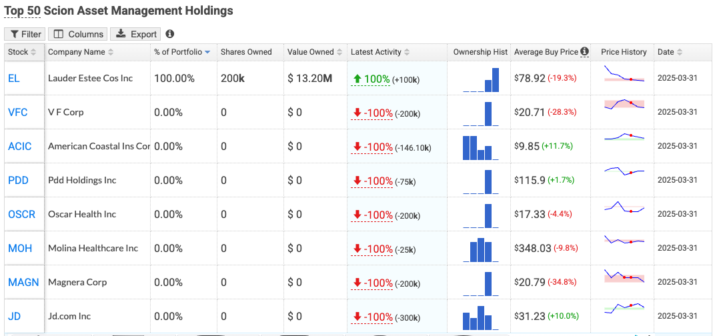Click the Ownership Hist column header
Image resolution: width=719 pixels, height=336 pixels.
[480, 52]
